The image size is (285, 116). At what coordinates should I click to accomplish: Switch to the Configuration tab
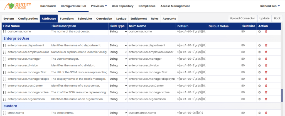click(x=28, y=19)
